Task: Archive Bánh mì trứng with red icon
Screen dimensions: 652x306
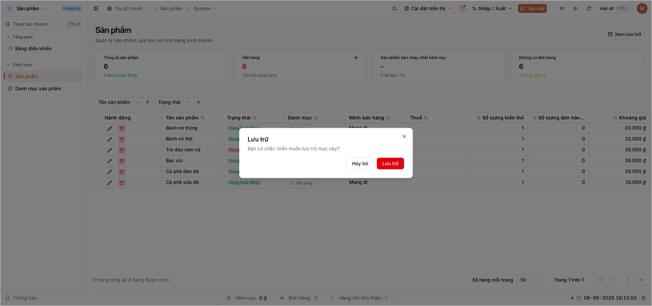Action: (122, 129)
